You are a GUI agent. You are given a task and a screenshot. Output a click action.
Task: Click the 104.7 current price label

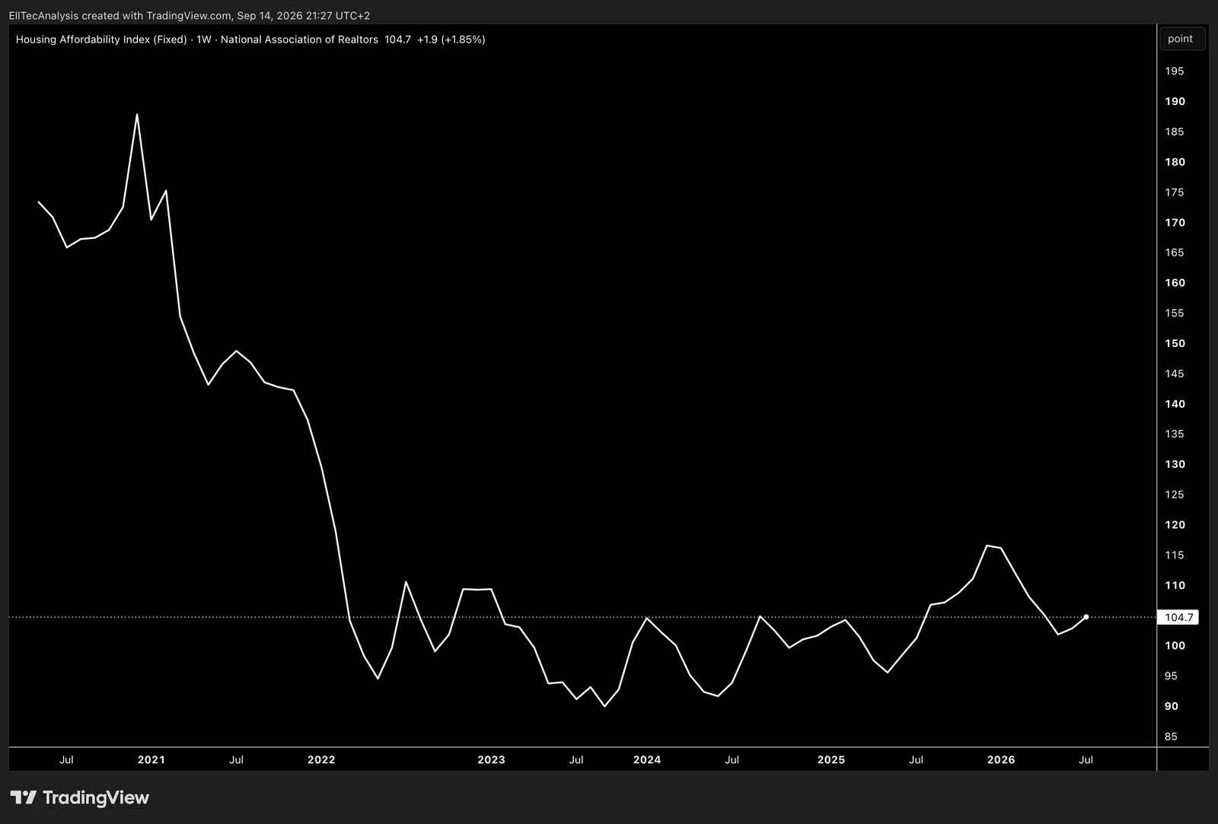coord(1178,617)
